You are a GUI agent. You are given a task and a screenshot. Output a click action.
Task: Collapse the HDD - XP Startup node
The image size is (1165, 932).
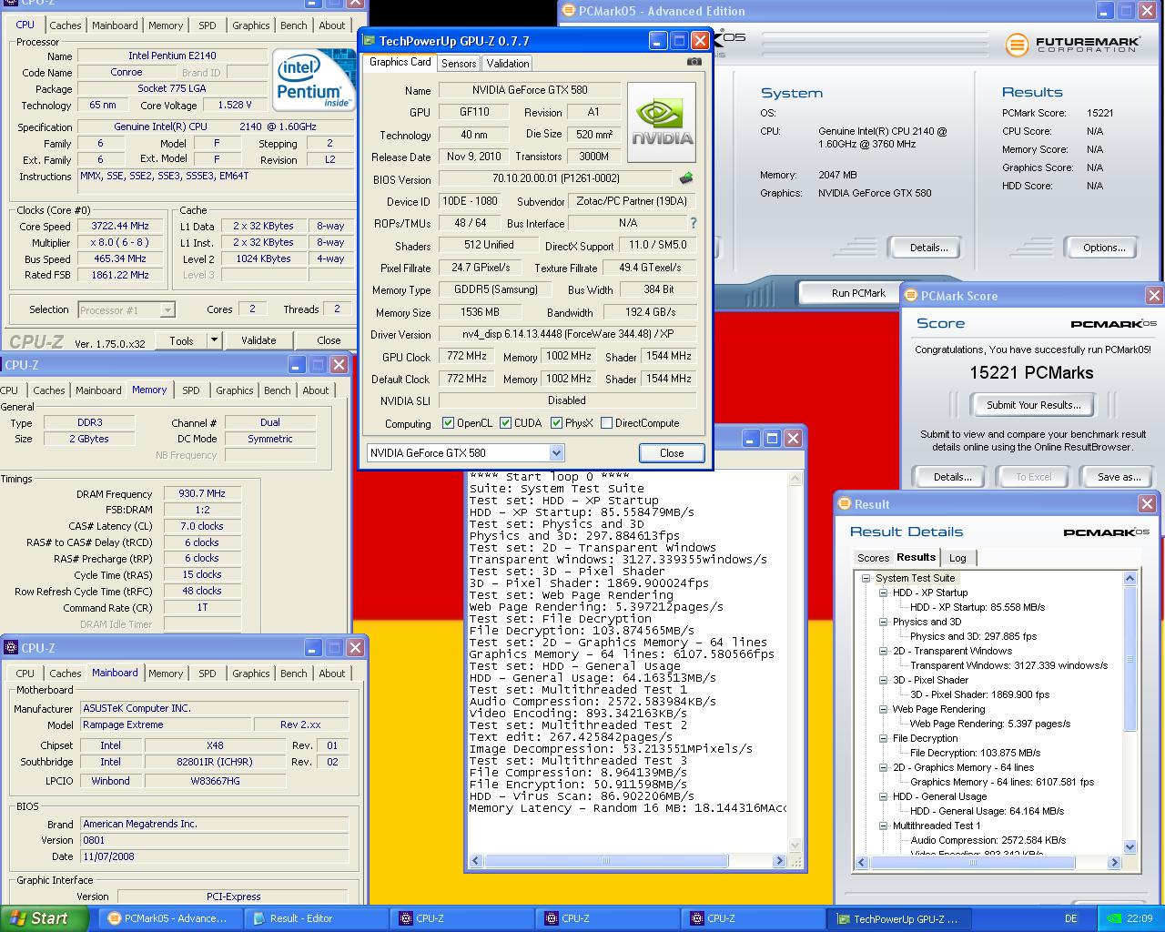pyautogui.click(x=883, y=593)
